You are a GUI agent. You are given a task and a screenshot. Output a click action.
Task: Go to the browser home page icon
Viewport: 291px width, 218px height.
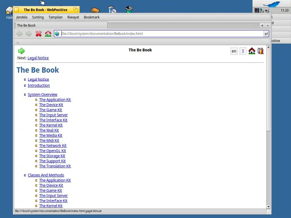coord(48,34)
